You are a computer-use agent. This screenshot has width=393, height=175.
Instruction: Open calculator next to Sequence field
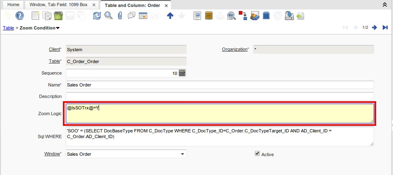pos(183,73)
